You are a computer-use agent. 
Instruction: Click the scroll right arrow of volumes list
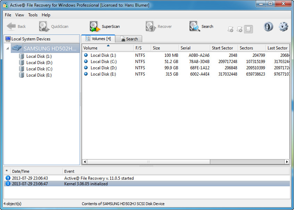287,162
